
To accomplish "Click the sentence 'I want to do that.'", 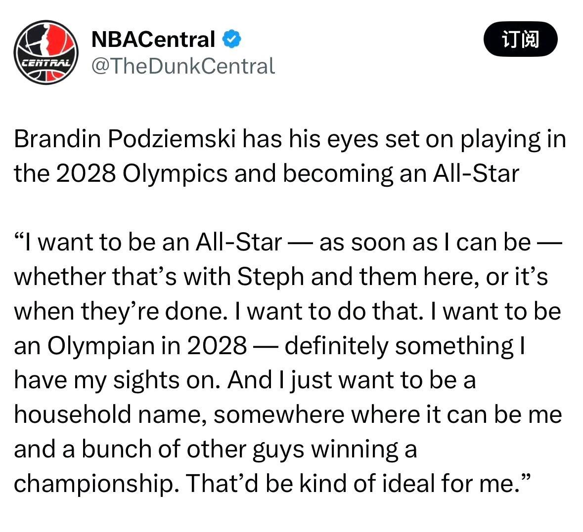I will [x=329, y=311].
